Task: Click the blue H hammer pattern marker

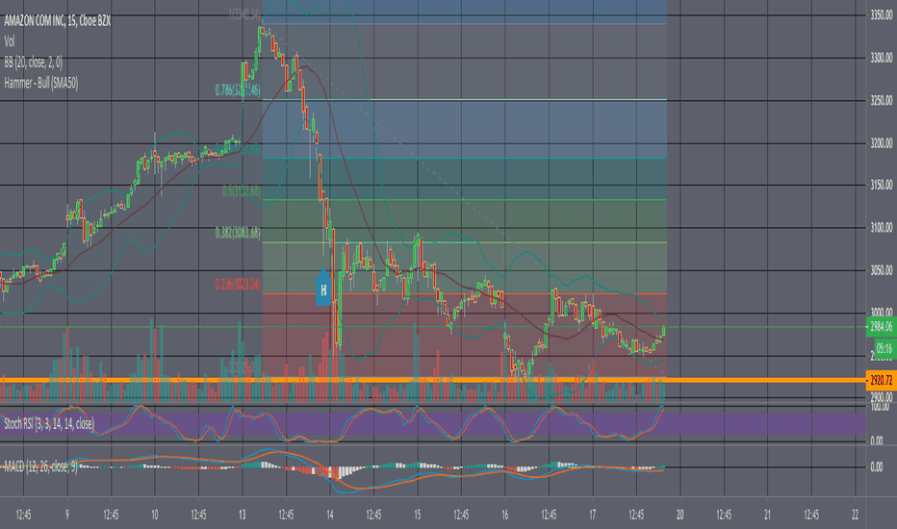Action: tap(323, 289)
